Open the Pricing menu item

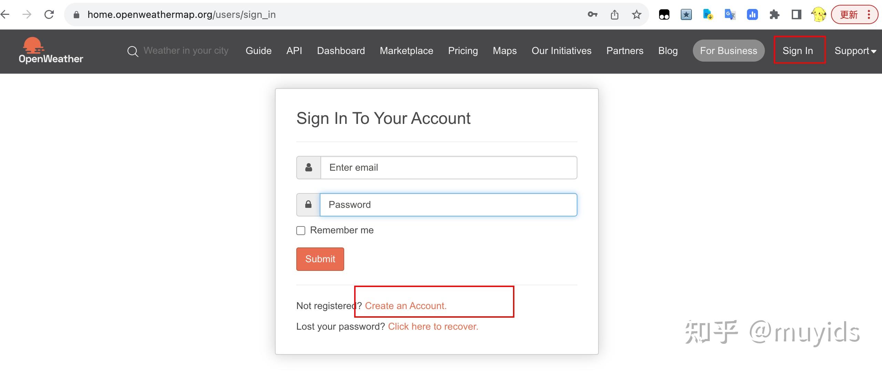coord(463,51)
